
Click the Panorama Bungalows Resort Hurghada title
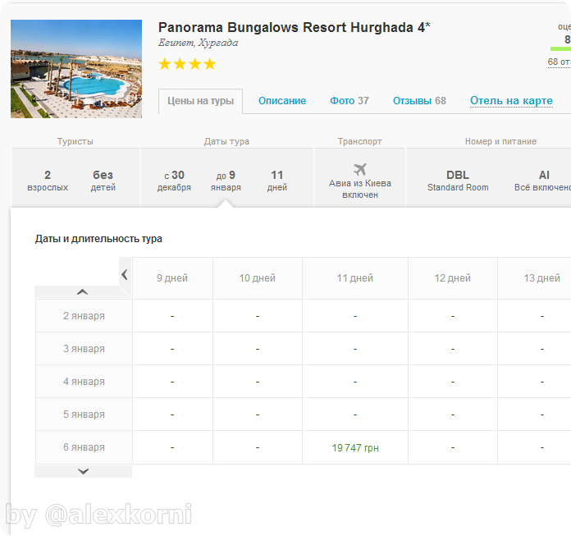point(295,27)
